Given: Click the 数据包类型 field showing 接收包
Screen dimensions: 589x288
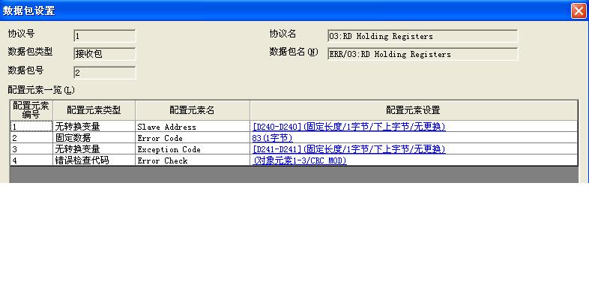Looking at the screenshot, I should pyautogui.click(x=105, y=54).
